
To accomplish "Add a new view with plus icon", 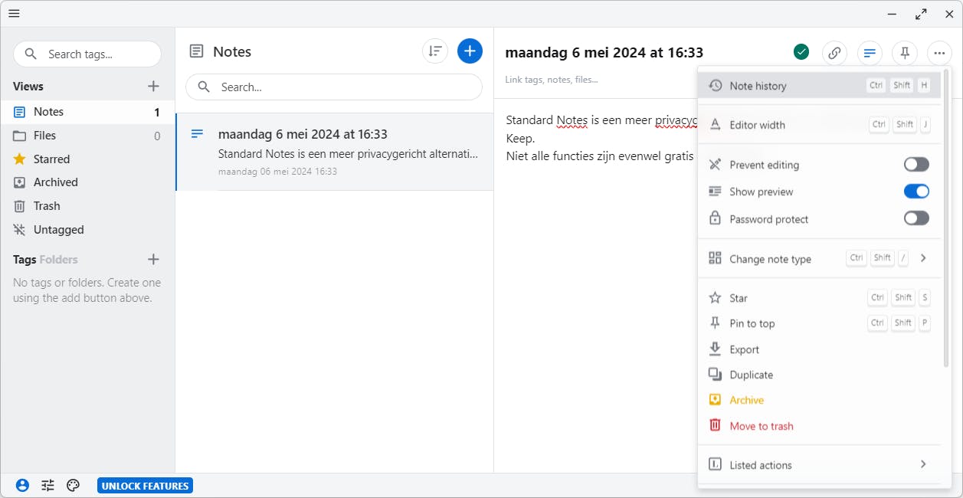I will [x=153, y=86].
